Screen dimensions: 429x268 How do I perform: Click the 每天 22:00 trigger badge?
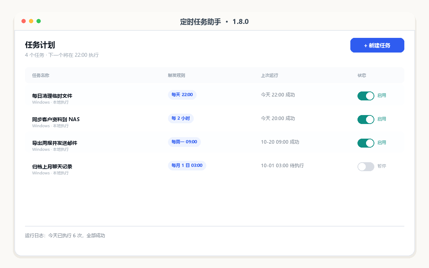click(x=182, y=95)
